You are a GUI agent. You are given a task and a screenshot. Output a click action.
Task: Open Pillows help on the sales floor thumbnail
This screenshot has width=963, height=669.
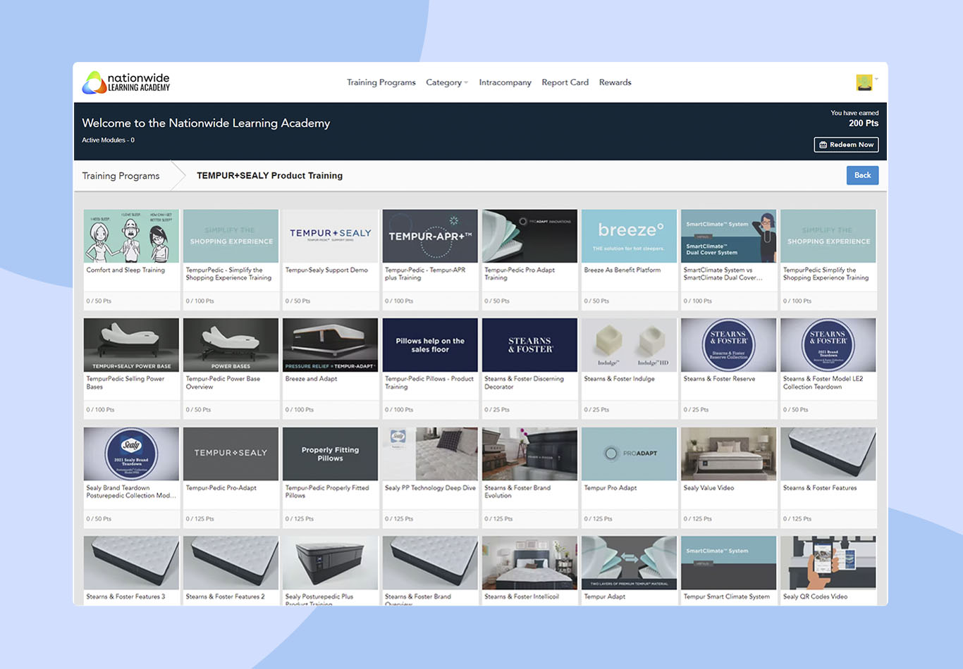[x=430, y=344]
